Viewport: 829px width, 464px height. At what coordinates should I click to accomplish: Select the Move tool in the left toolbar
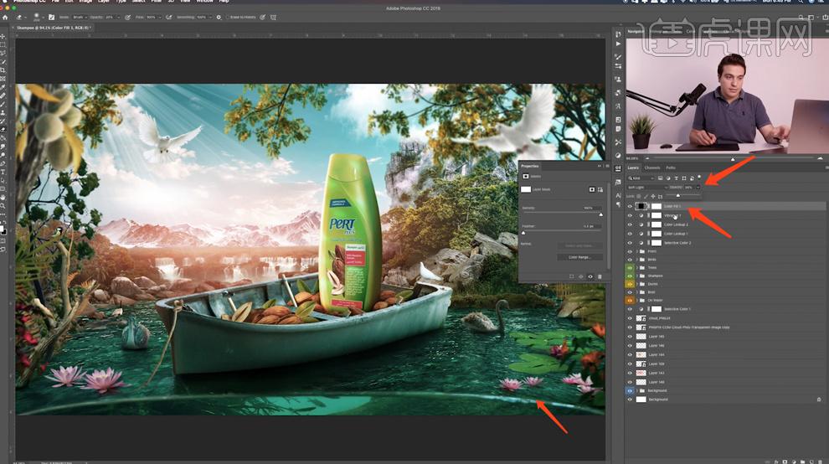pos(3,37)
